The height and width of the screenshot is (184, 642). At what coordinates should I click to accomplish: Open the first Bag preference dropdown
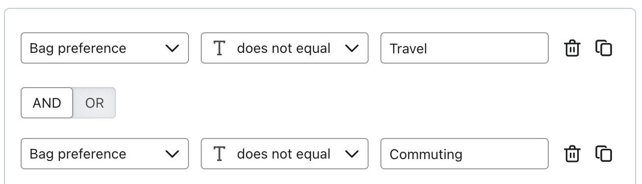pyautogui.click(x=105, y=48)
